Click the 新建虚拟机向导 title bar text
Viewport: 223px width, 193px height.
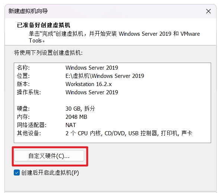click(28, 11)
